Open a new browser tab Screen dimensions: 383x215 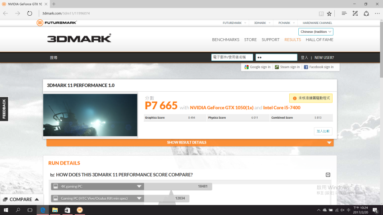pyautogui.click(x=54, y=4)
